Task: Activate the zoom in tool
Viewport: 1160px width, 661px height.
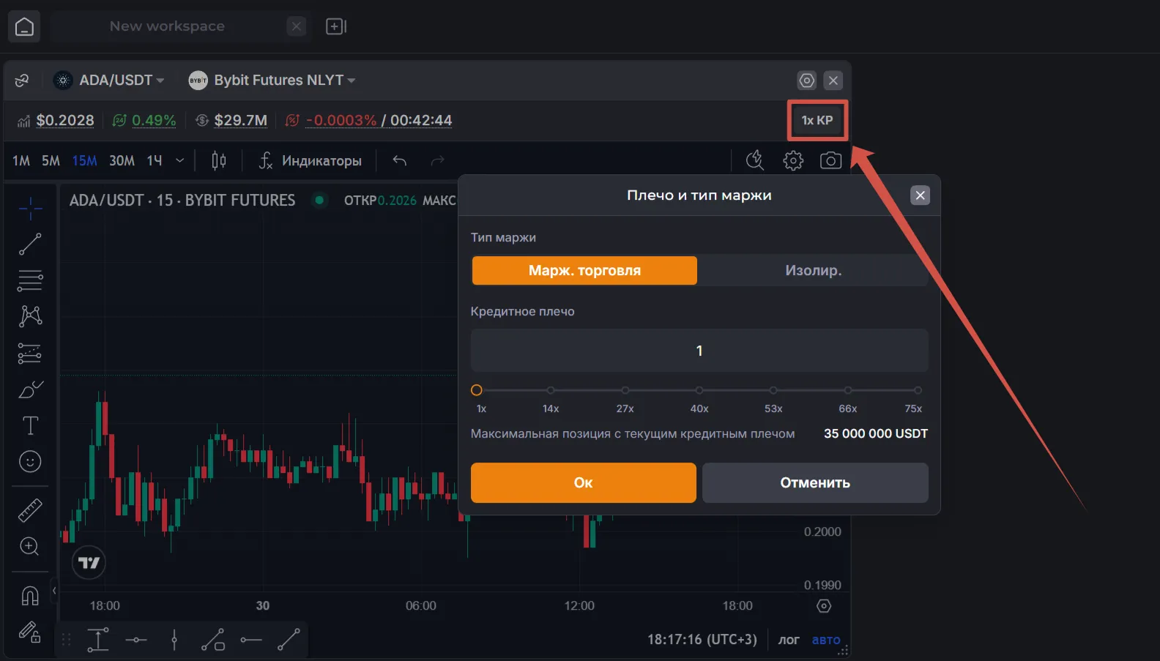Action: [30, 546]
